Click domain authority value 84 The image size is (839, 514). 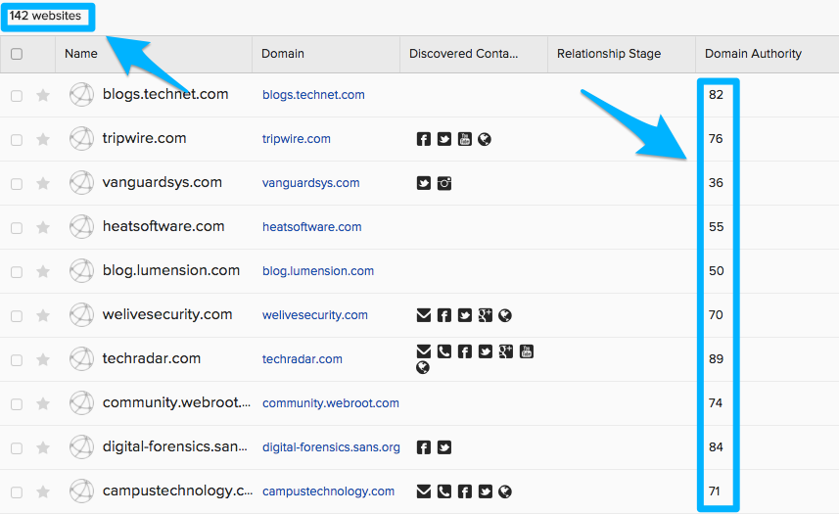[x=716, y=447]
